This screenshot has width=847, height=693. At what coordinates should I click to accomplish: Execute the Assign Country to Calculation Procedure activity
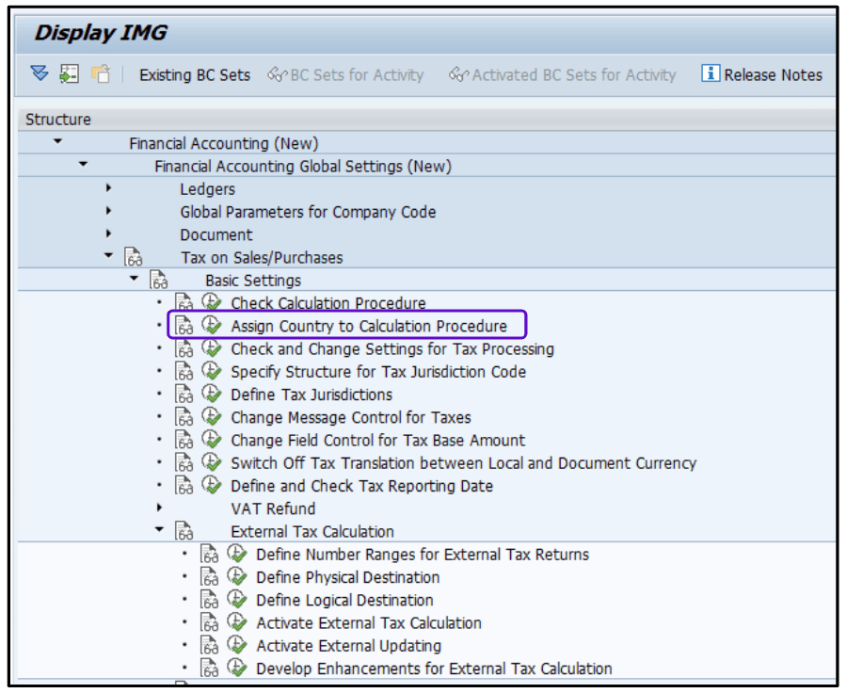click(211, 326)
